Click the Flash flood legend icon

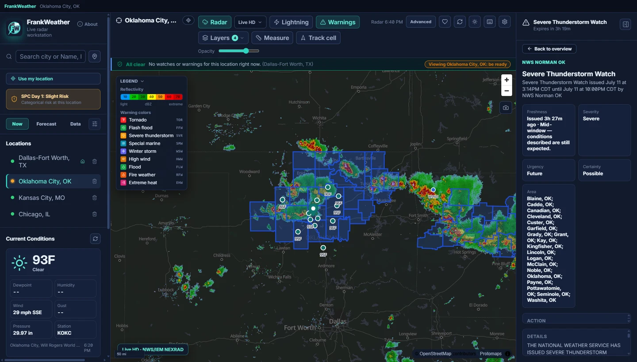point(123,128)
